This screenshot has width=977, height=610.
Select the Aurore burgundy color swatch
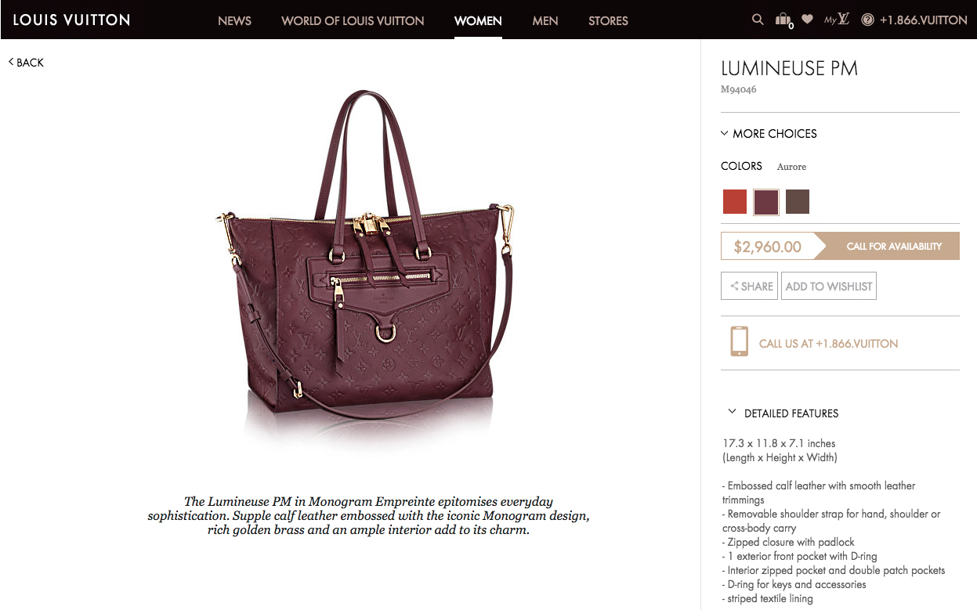coord(766,201)
